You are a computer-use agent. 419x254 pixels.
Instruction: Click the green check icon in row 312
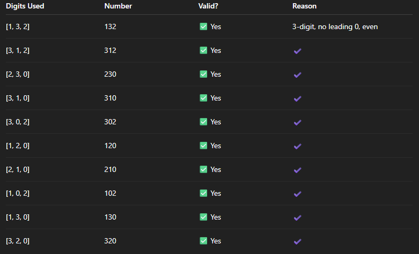pos(203,50)
